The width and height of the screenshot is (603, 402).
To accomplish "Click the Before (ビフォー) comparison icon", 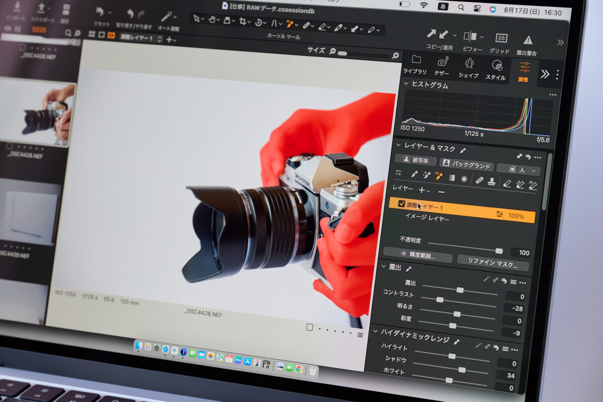I will coord(470,36).
